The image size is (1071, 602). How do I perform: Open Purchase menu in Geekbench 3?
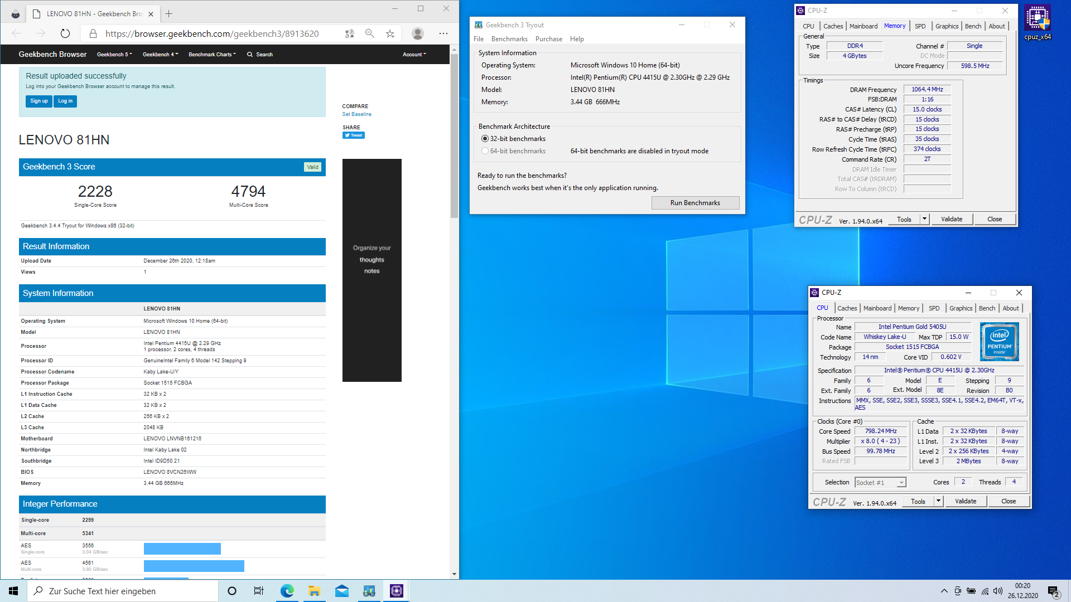point(549,39)
